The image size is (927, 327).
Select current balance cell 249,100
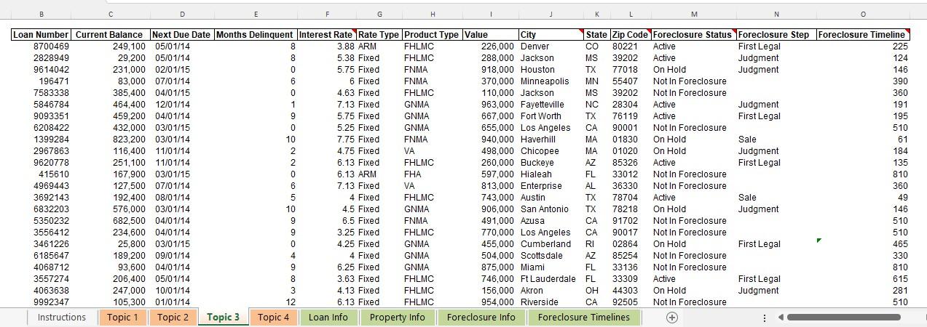(111, 47)
